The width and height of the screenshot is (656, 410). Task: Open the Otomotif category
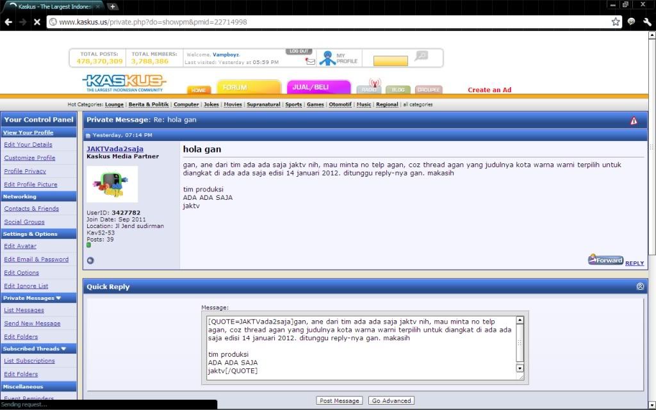click(x=340, y=104)
